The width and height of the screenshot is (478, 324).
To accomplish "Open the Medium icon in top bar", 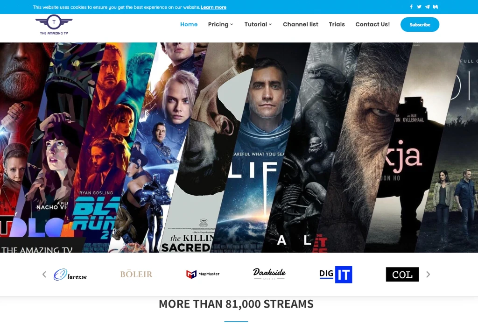I will (436, 7).
